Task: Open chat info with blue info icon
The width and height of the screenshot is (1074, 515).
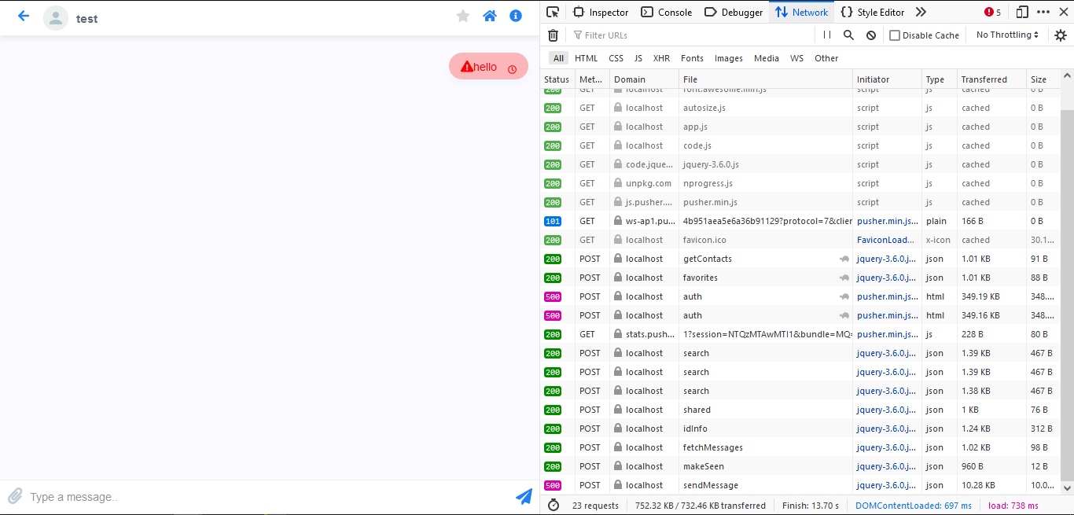Action: pyautogui.click(x=516, y=16)
